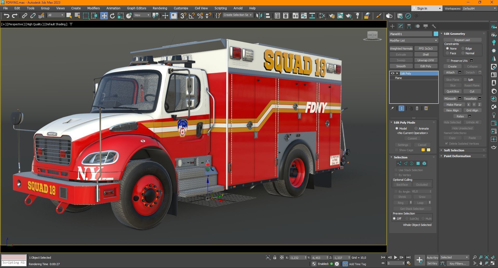Open the Scene Explorer toggle
The height and width of the screenshot is (268, 498).
[277, 16]
